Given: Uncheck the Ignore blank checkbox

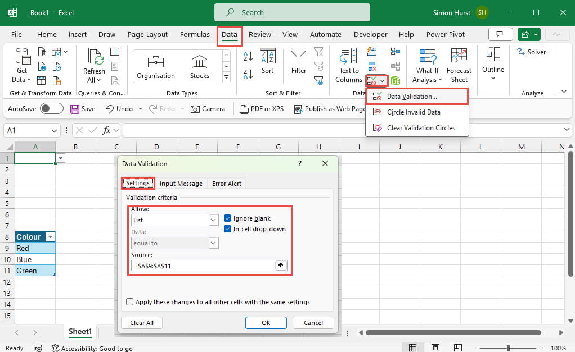Looking at the screenshot, I should tap(228, 218).
